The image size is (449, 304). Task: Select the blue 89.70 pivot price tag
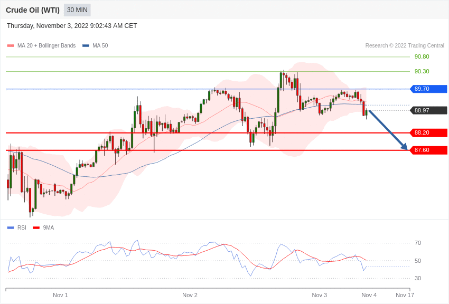(x=428, y=89)
